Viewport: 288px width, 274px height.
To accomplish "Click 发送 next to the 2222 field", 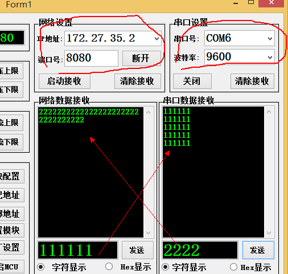I will tap(258, 250).
